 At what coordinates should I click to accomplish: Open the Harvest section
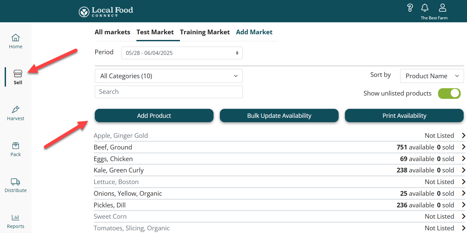pos(16,113)
